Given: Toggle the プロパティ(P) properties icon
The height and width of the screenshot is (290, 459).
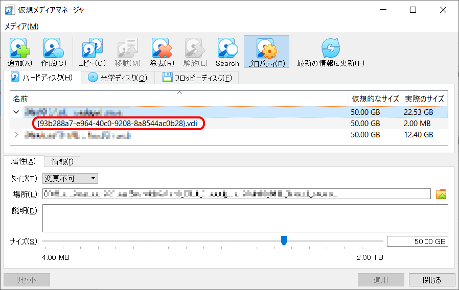Looking at the screenshot, I should coord(266,49).
